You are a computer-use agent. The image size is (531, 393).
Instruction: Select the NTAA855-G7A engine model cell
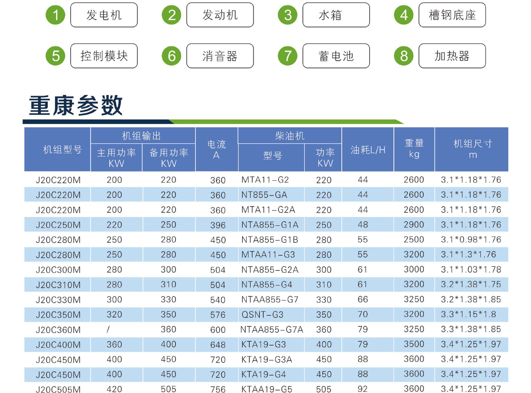click(x=272, y=330)
